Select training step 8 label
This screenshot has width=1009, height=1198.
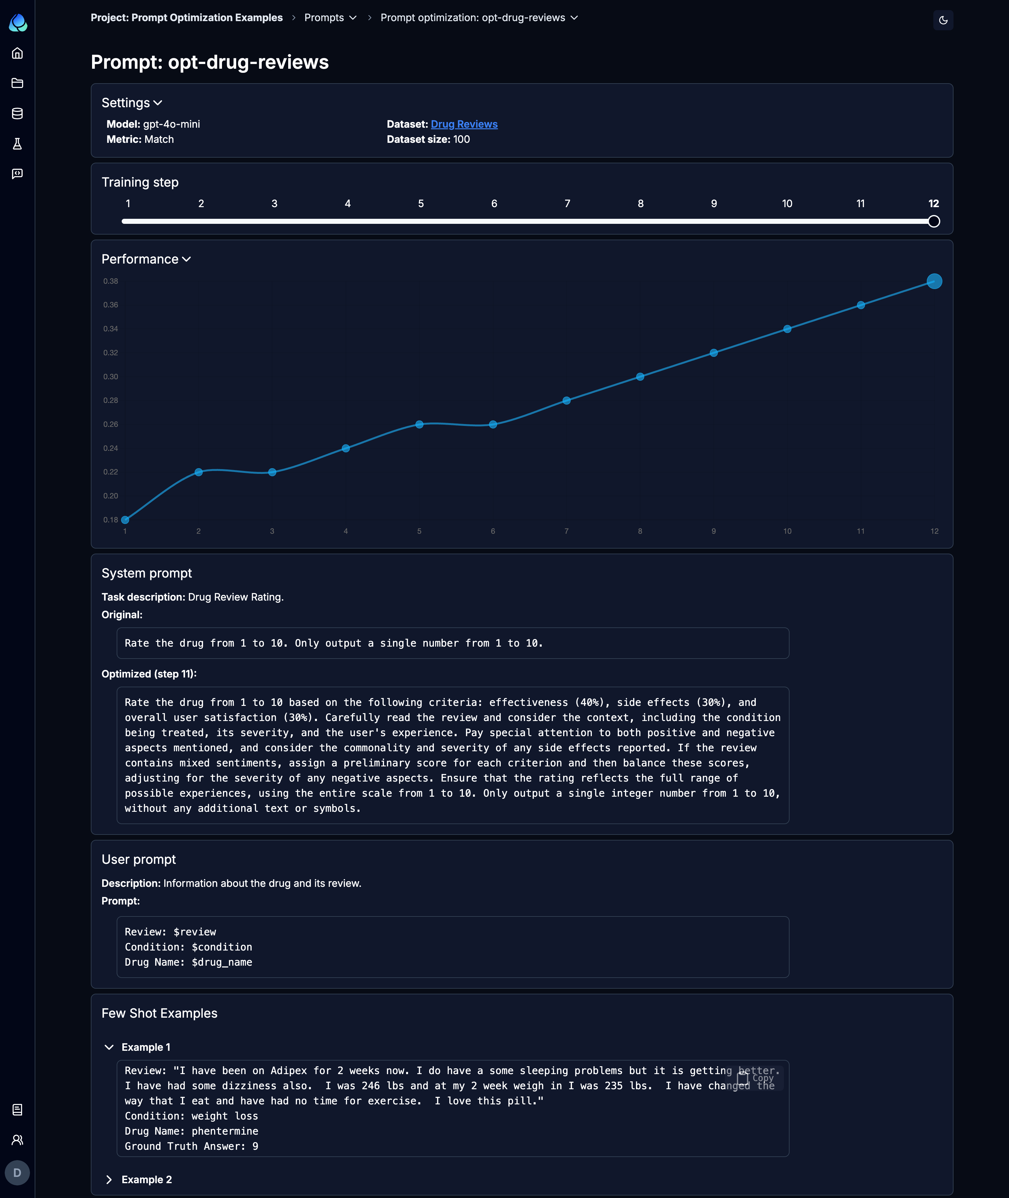point(641,204)
